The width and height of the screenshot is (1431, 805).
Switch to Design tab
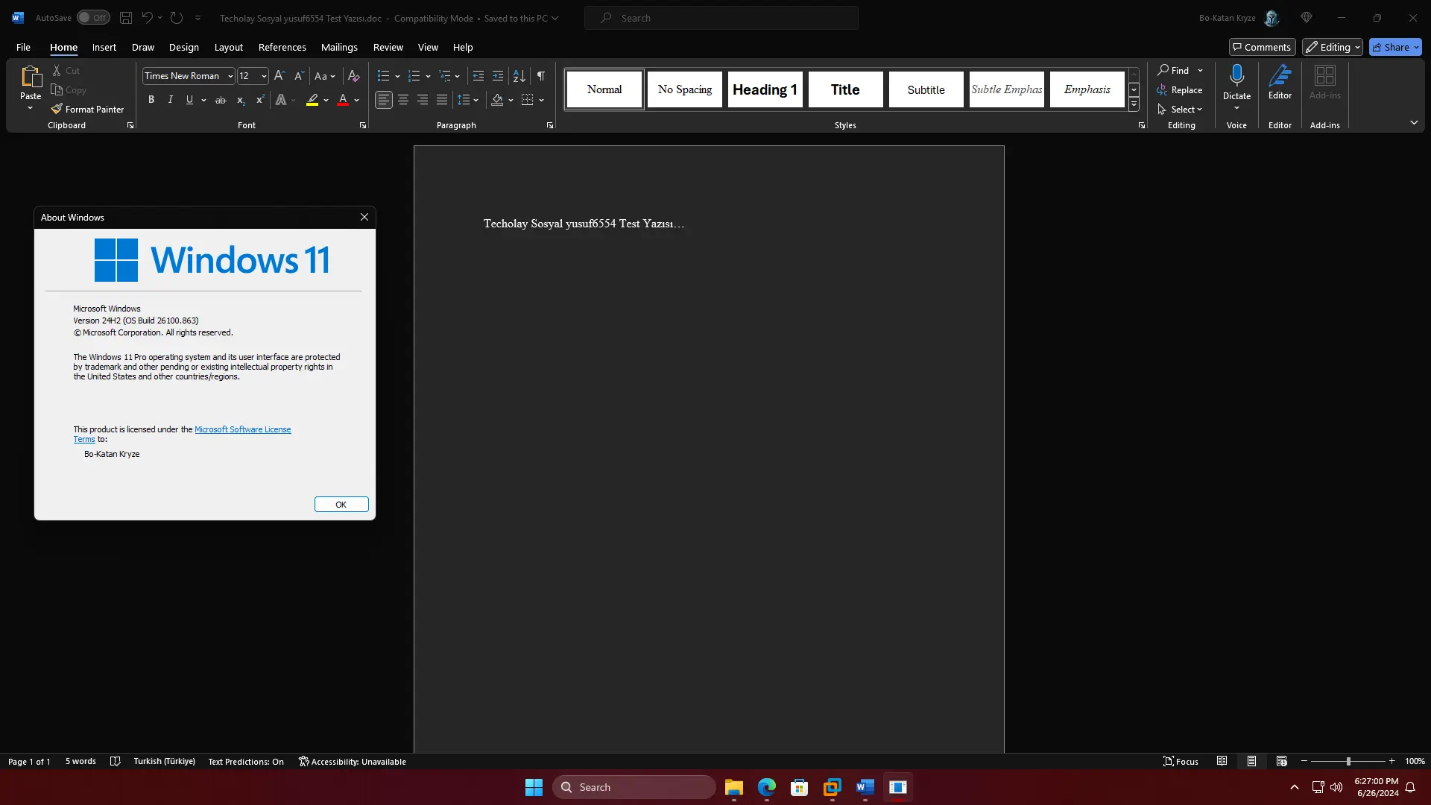[183, 47]
